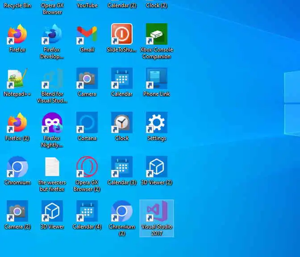This screenshot has width=300, height=257.
Task: Open the Camera shortcut icon
Action: [x=87, y=78]
